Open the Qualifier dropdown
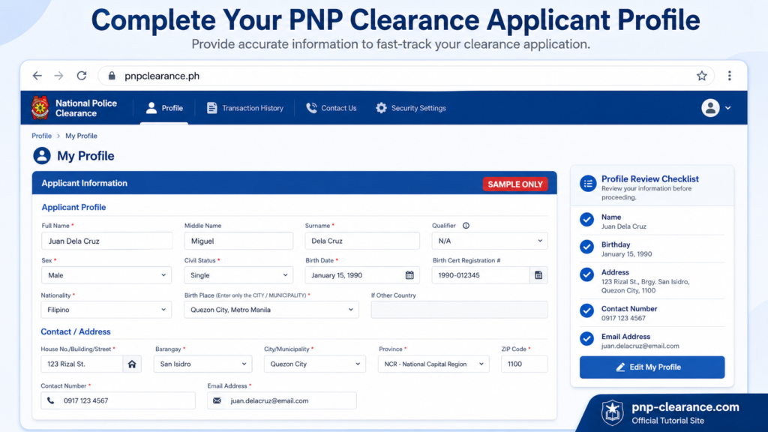Viewport: 768px width, 432px height. (x=489, y=241)
